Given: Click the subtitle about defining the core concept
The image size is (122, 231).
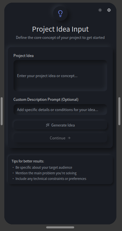Looking at the screenshot, I should (x=60, y=38).
